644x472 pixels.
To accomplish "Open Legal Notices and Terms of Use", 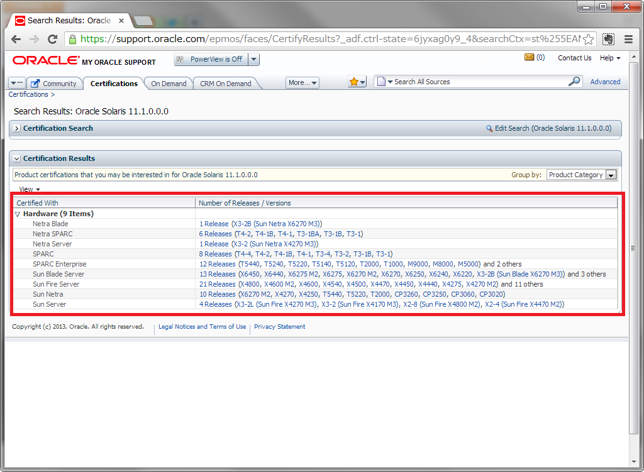I will pos(202,327).
